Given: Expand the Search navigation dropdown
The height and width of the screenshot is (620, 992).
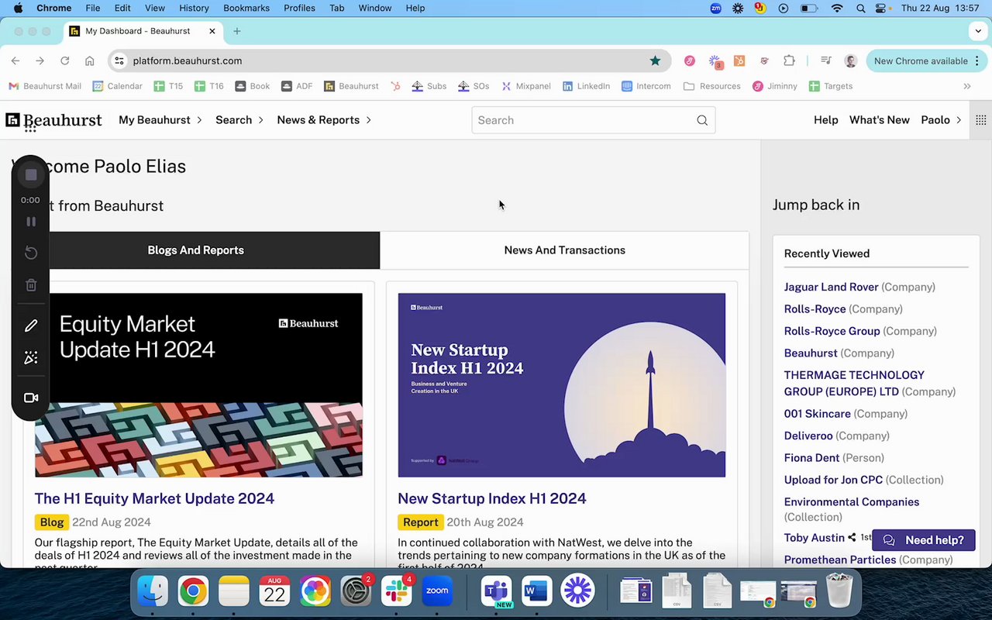Looking at the screenshot, I should (239, 120).
